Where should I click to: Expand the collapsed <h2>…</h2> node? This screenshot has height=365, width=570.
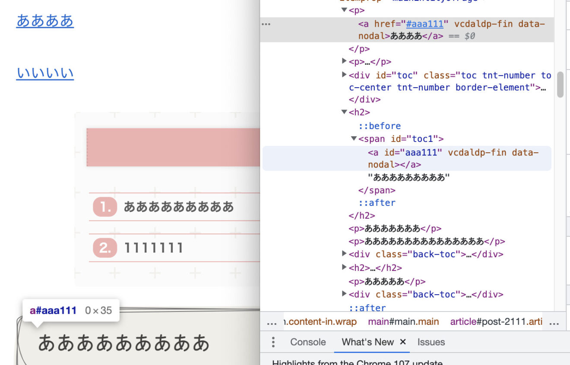(x=343, y=267)
